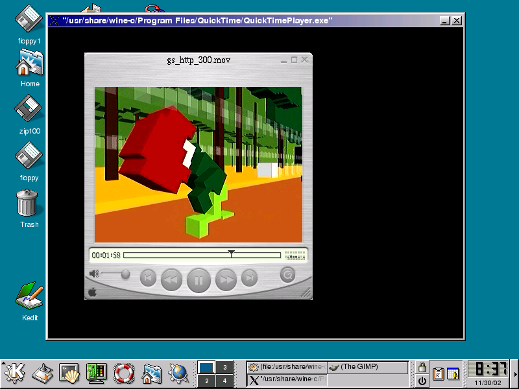
Task: Jump to the end of the movie
Action: click(x=249, y=278)
